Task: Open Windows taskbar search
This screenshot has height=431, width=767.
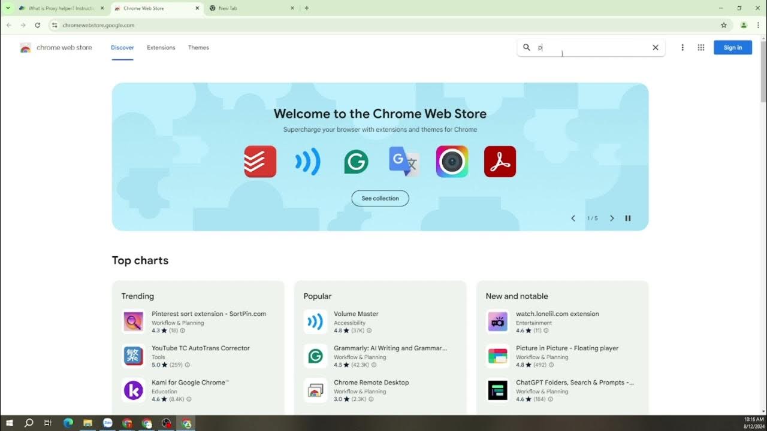Action: [29, 423]
